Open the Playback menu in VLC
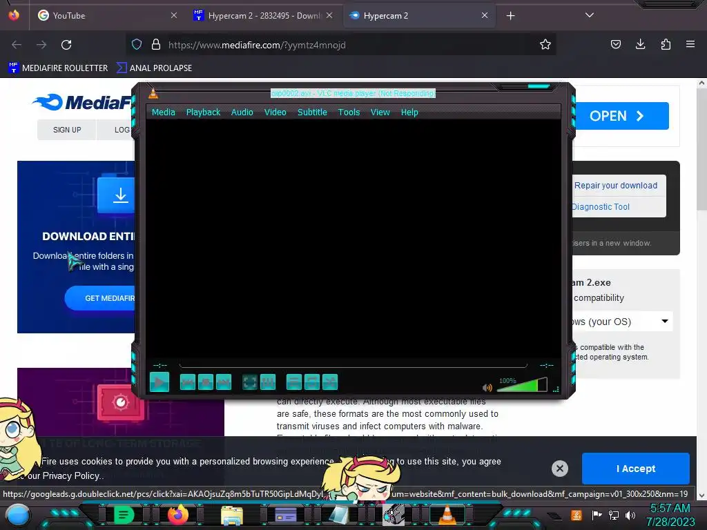 [x=204, y=112]
